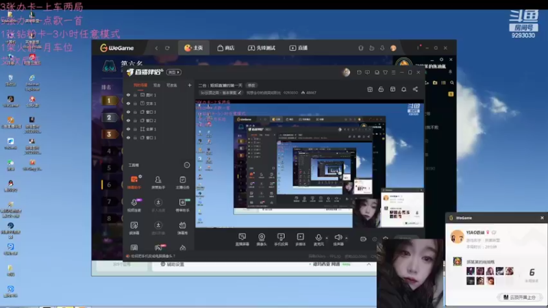Toggle visibility of the 全屏 1 source
Screen dimensions: 548x308
[x=128, y=129]
